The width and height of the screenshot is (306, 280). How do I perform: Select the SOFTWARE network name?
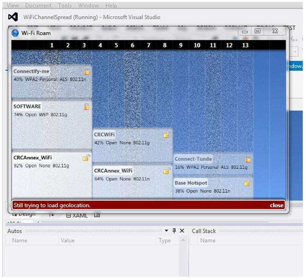27,107
